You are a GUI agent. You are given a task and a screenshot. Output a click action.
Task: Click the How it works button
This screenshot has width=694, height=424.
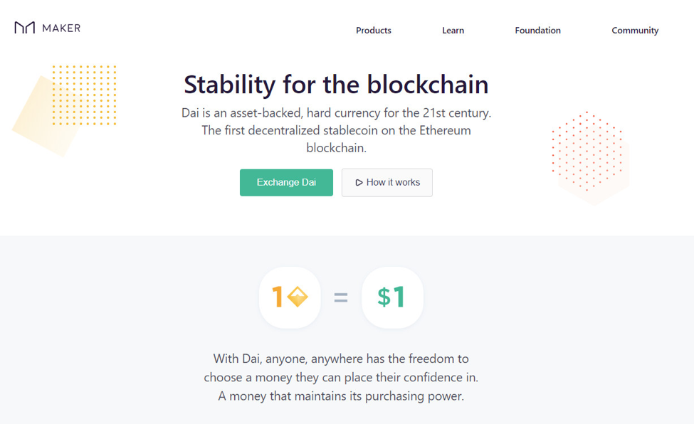click(x=387, y=182)
